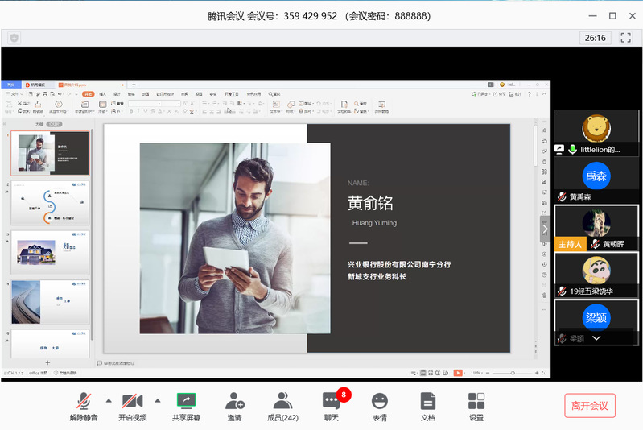The image size is (643, 430).
Task: Click the 26:16 meeting timer
Action: [595, 38]
